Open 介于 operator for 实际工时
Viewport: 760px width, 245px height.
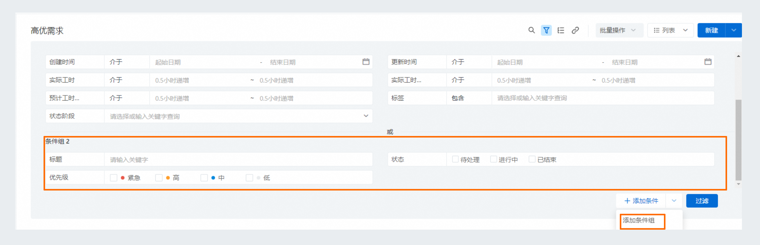click(x=127, y=80)
